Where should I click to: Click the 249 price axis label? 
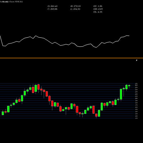point(136,90)
